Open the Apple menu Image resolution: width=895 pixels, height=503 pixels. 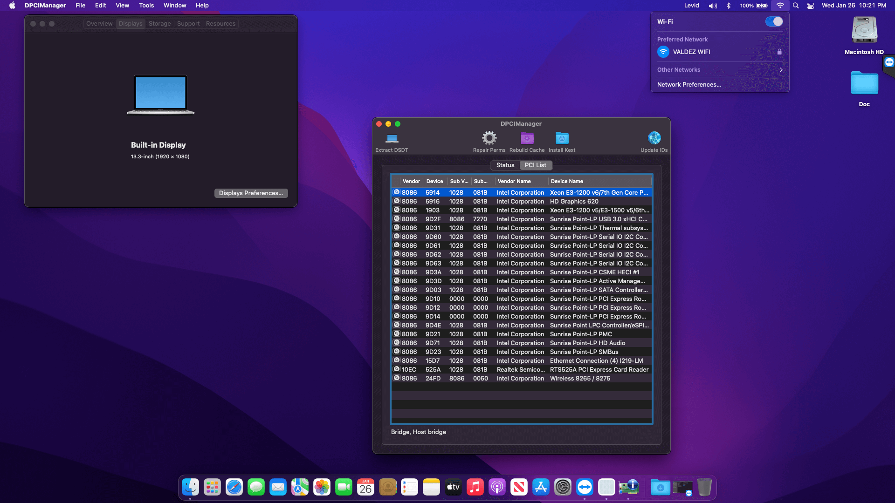(x=12, y=6)
